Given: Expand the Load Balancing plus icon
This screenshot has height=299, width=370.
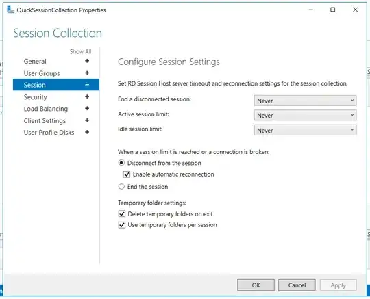Looking at the screenshot, I should click(x=87, y=109).
